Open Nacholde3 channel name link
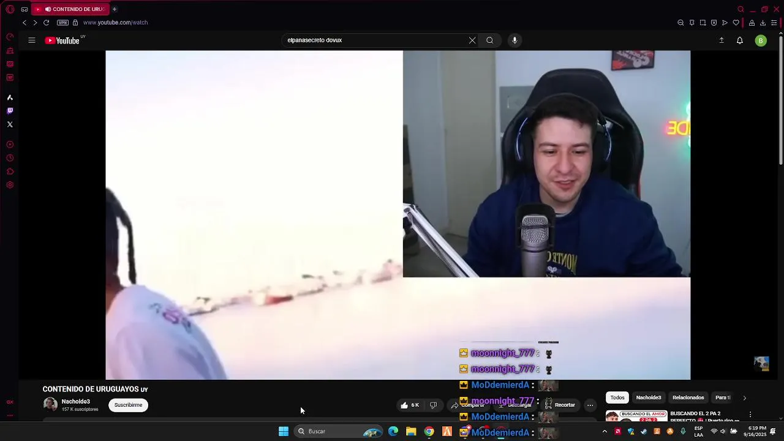This screenshot has width=784, height=441. (x=75, y=402)
